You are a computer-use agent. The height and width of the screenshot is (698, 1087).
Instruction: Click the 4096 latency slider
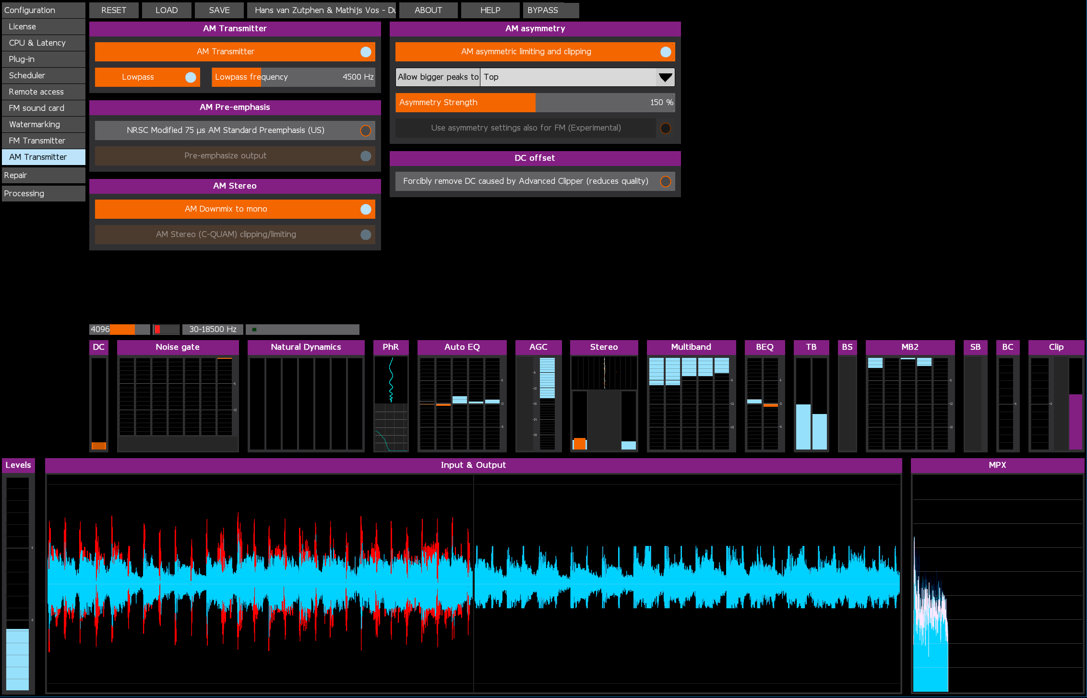coord(119,330)
